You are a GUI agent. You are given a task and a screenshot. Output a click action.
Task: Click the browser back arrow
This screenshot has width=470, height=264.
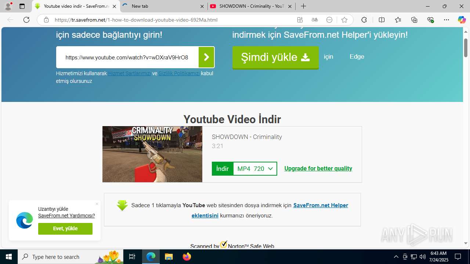10,20
